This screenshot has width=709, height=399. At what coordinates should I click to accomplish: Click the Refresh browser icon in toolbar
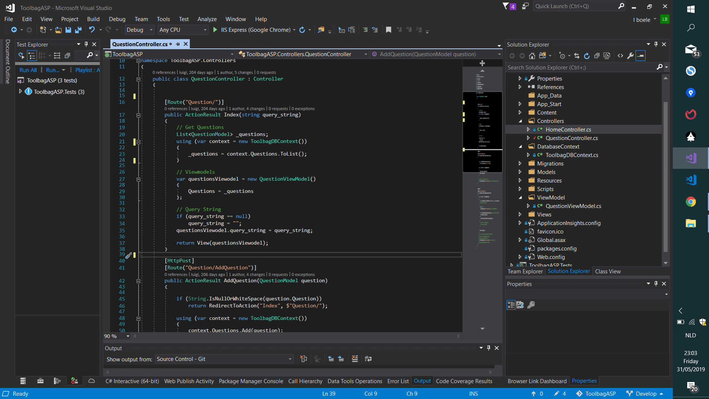[302, 30]
